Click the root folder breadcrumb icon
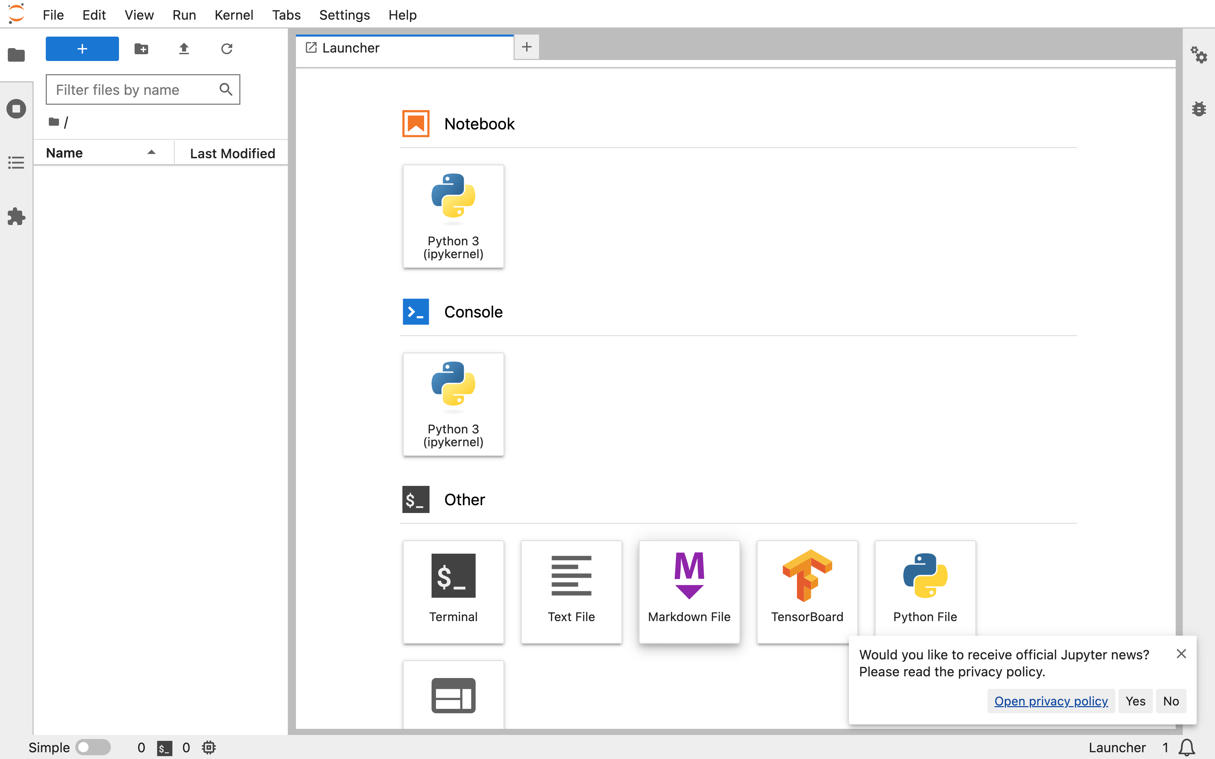The width and height of the screenshot is (1215, 759). pos(54,122)
